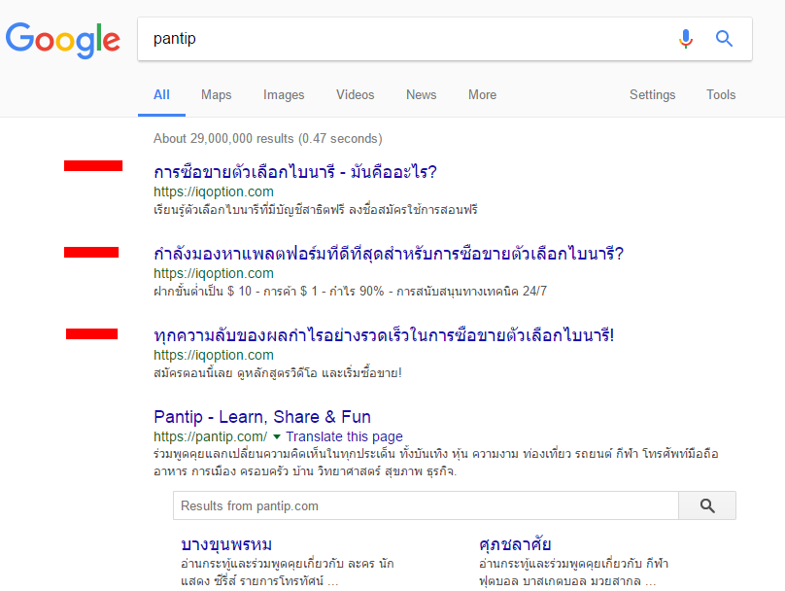Open Settings menu
Viewport: 785px width, 591px height.
[652, 94]
